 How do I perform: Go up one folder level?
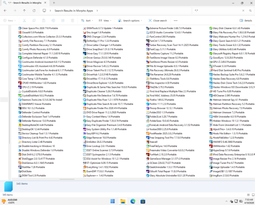click(24, 11)
